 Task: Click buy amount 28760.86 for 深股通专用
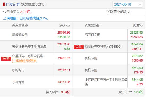(64, 33)
